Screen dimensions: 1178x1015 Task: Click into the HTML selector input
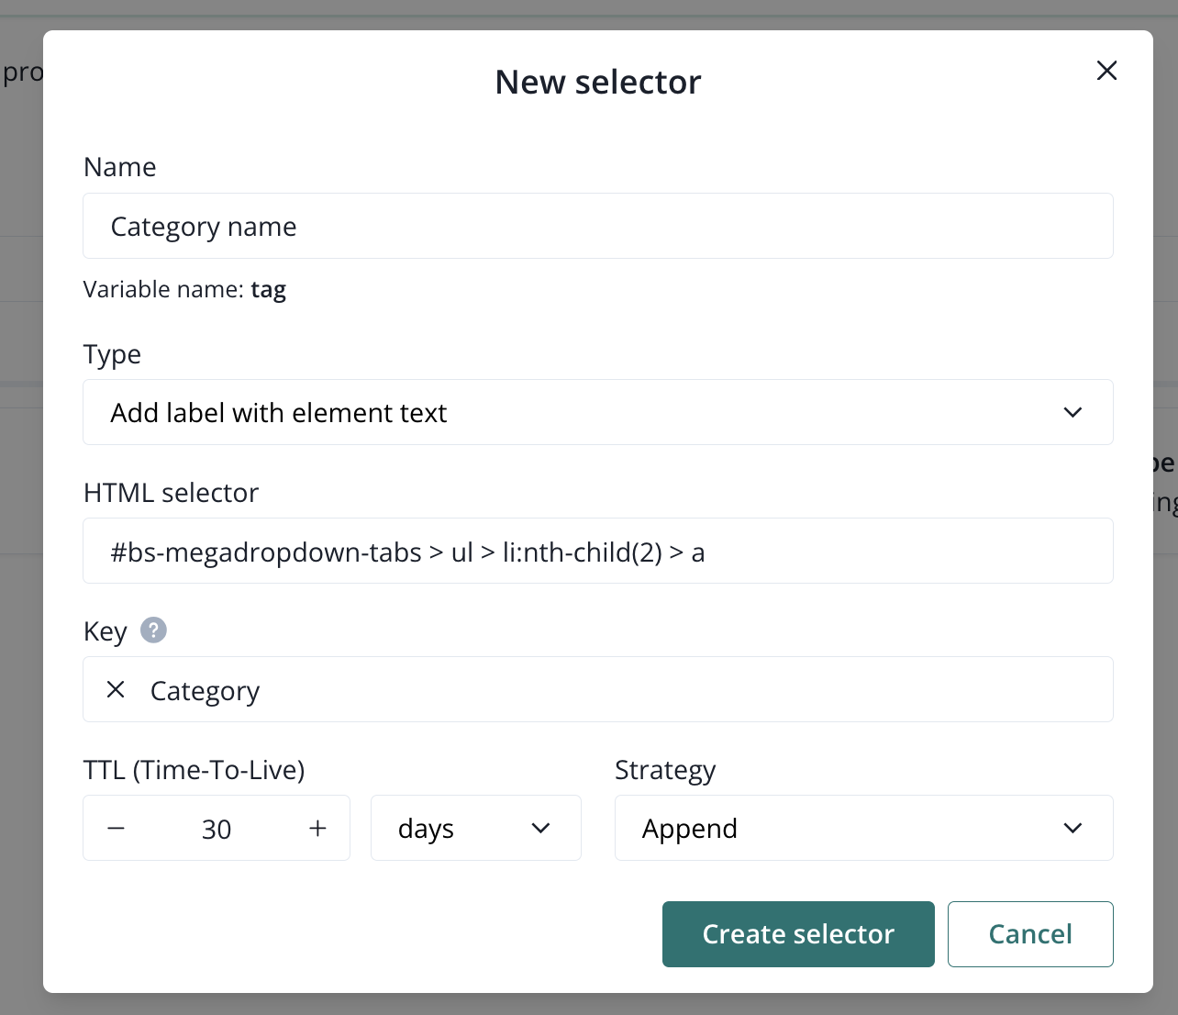[x=597, y=551]
